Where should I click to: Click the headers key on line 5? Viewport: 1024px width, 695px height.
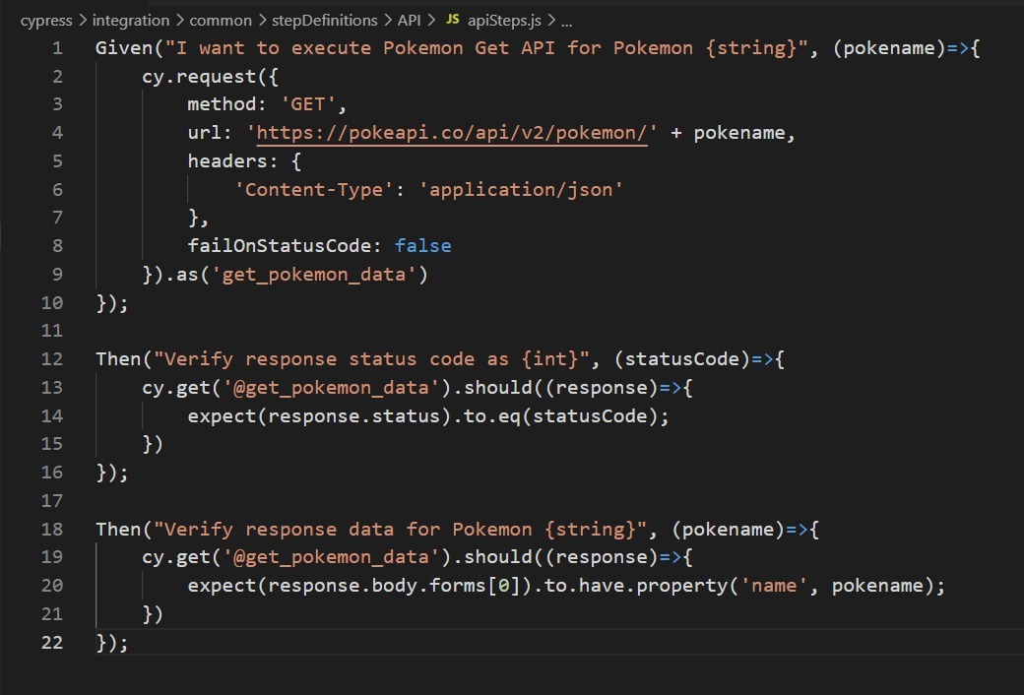227,160
